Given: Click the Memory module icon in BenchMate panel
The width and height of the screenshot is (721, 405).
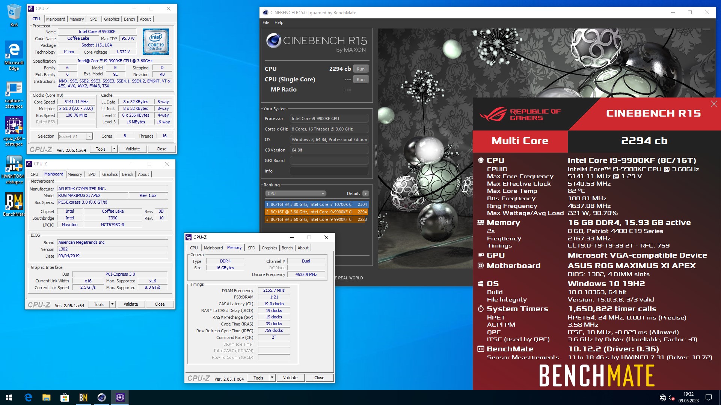Looking at the screenshot, I should tap(481, 222).
